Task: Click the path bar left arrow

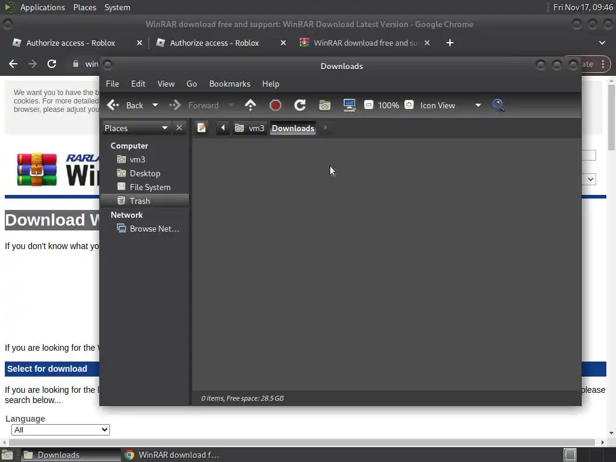Action: click(x=223, y=128)
